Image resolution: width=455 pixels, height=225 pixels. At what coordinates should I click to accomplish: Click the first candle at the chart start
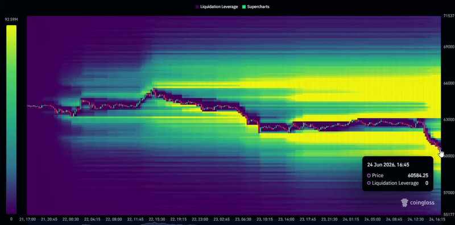pos(28,106)
